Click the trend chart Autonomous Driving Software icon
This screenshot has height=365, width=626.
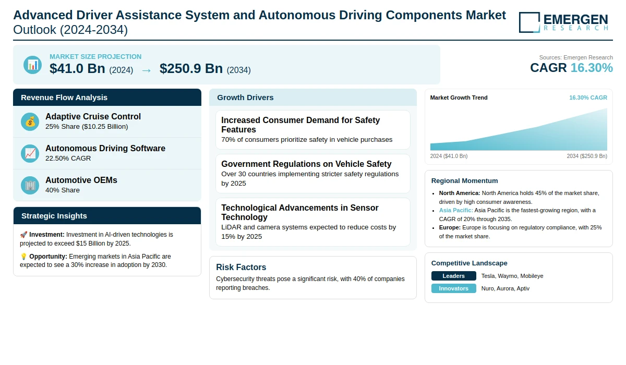pos(30,153)
